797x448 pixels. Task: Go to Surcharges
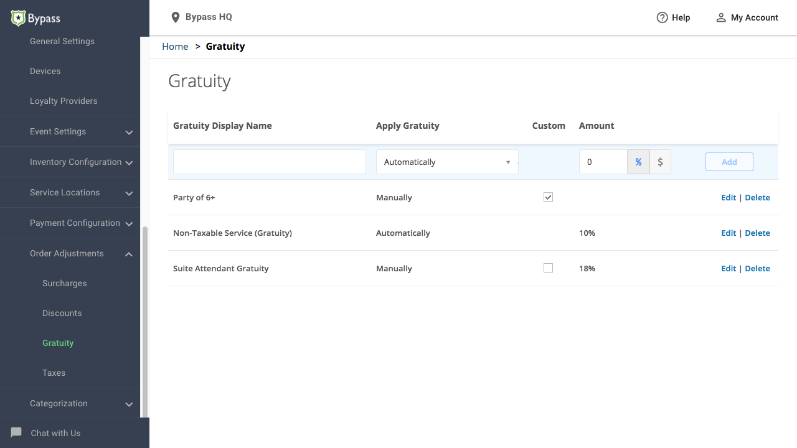click(x=65, y=283)
